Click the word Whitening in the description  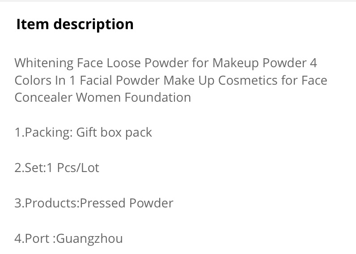tap(44, 63)
